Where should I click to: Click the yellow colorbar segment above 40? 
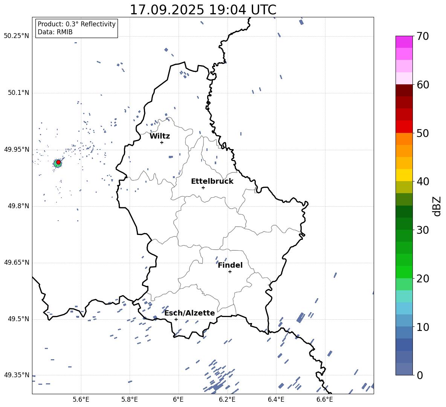pos(404,175)
